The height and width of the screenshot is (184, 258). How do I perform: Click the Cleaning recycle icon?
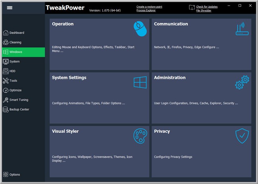point(6,42)
